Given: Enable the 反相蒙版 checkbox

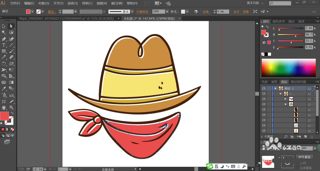Looking at the screenshot, I should (x=297, y=167).
